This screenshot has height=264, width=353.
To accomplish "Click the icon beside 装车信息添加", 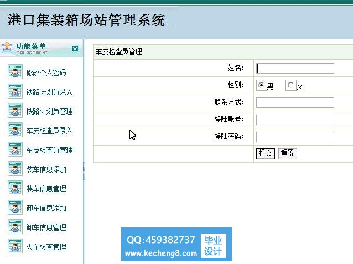I will point(15,169).
